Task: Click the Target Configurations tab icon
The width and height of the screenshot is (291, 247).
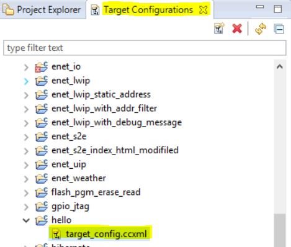Action: (x=95, y=11)
